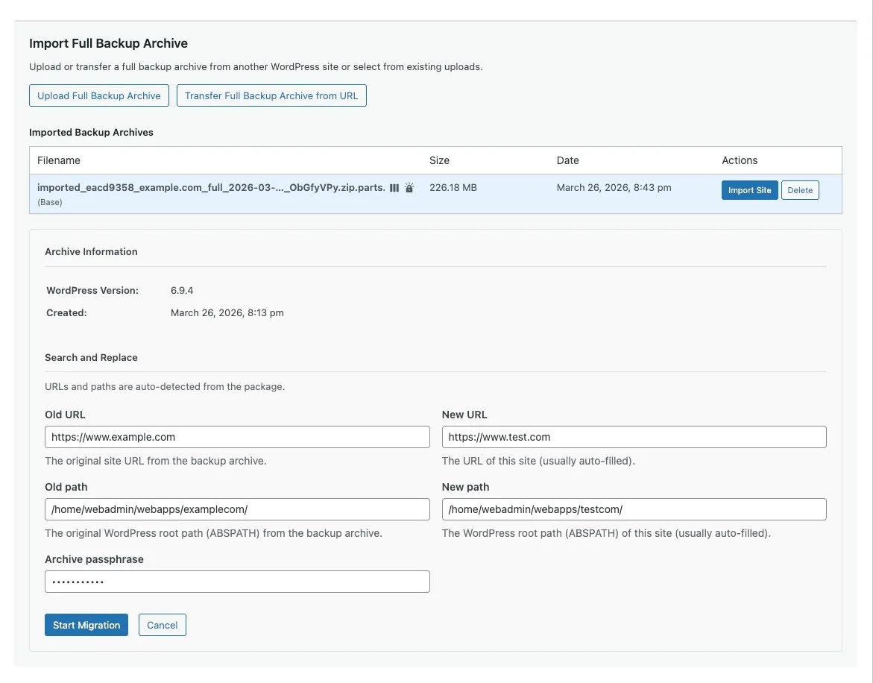Click the Actions column header
This screenshot has width=873, height=683.
[x=739, y=160]
